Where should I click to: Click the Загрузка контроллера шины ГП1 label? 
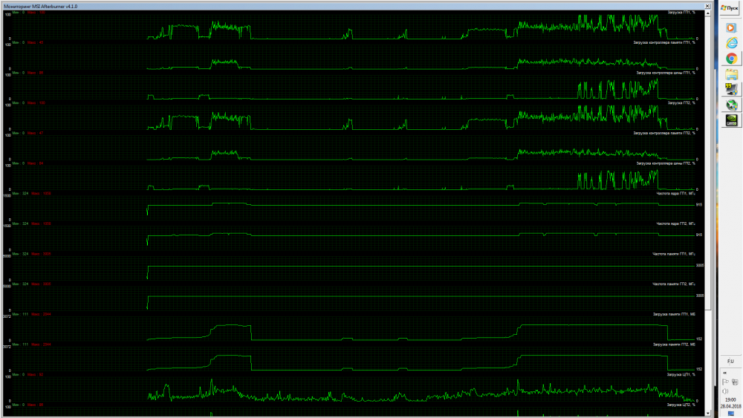point(665,73)
